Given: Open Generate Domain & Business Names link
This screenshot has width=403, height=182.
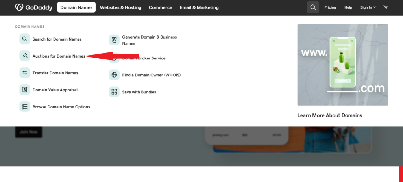Looking at the screenshot, I should [149, 40].
